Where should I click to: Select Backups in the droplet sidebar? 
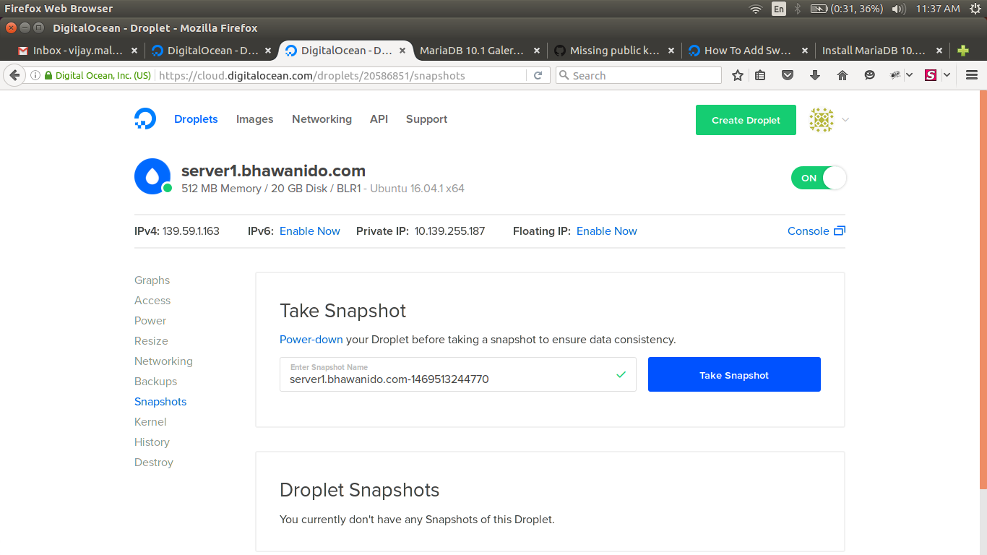[x=155, y=382]
